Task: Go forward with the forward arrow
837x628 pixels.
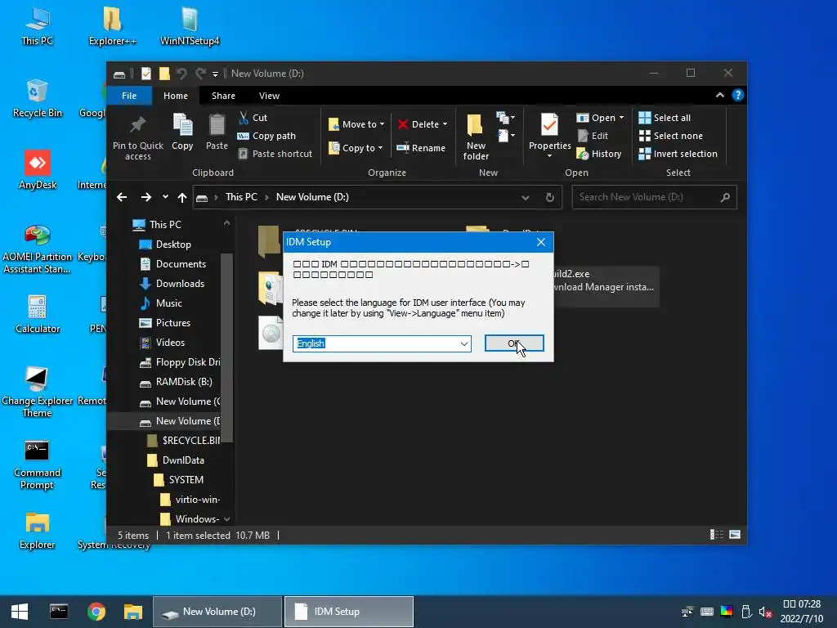Action: (145, 197)
